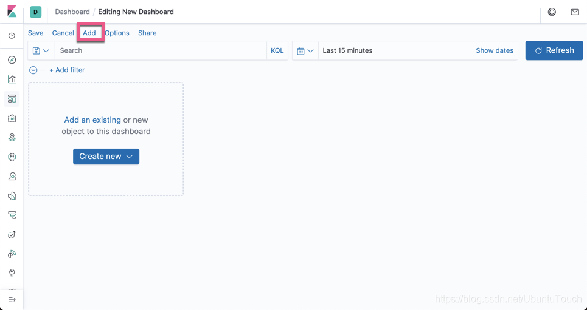This screenshot has height=310, width=587.
Task: Open SIEM icon in sidebar
Action: [12, 254]
